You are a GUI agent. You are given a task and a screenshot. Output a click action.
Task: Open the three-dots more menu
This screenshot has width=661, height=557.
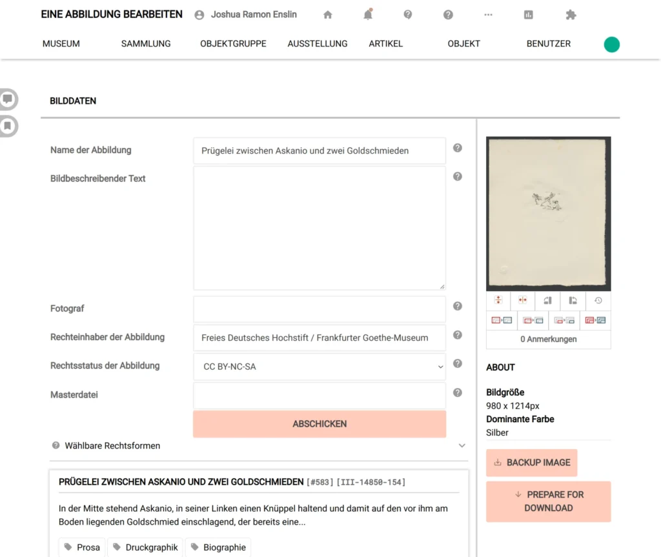pos(488,15)
